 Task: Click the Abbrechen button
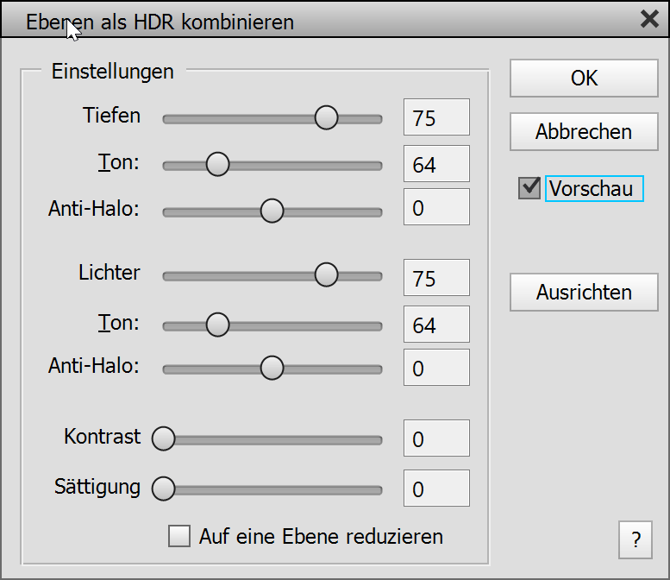tap(584, 132)
